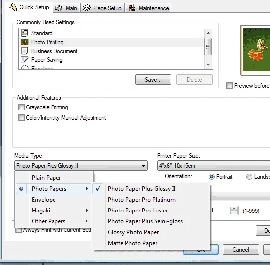Click the Standard setting document icon
The width and height of the screenshot is (270, 265).
coord(24,33)
